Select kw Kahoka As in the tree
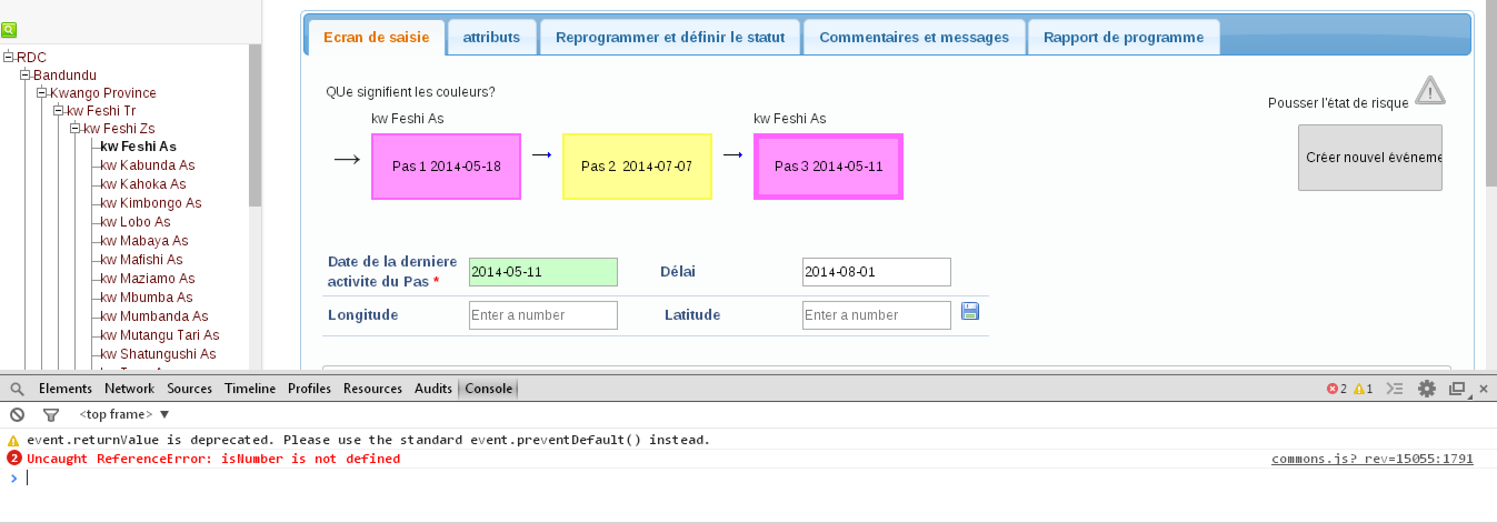This screenshot has height=523, width=1497. (143, 184)
